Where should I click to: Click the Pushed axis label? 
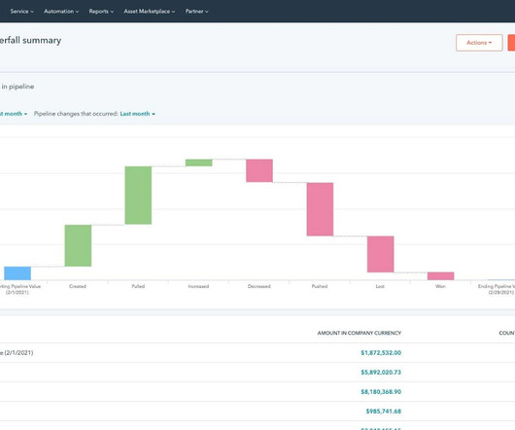(x=320, y=286)
